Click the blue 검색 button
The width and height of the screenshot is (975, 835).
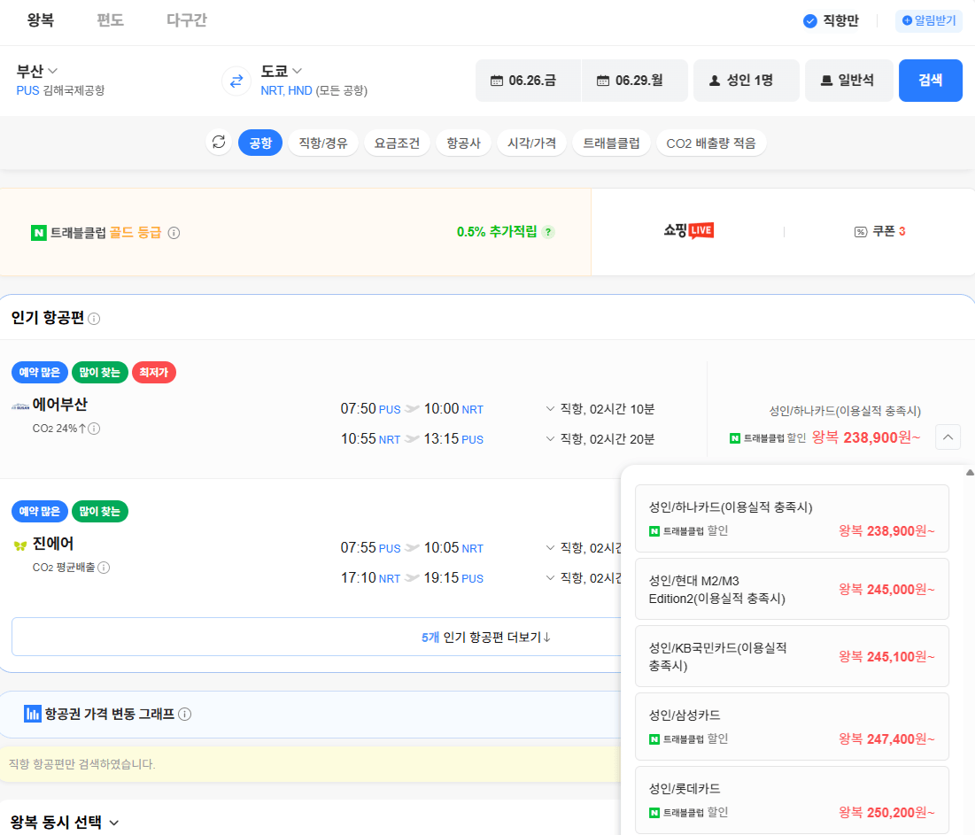(x=930, y=81)
